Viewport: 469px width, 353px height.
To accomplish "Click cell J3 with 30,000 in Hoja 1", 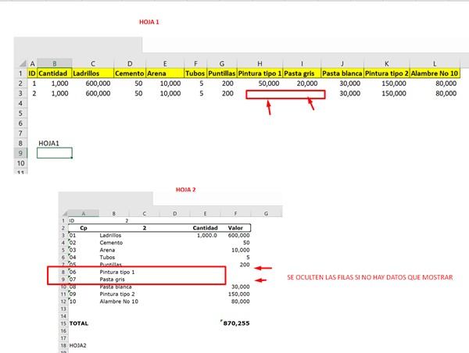I will (342, 93).
